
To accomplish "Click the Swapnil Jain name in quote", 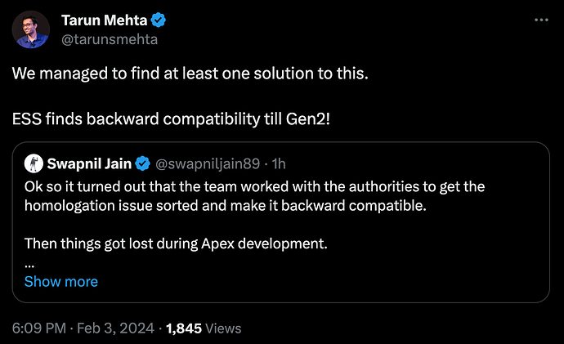I will click(89, 163).
